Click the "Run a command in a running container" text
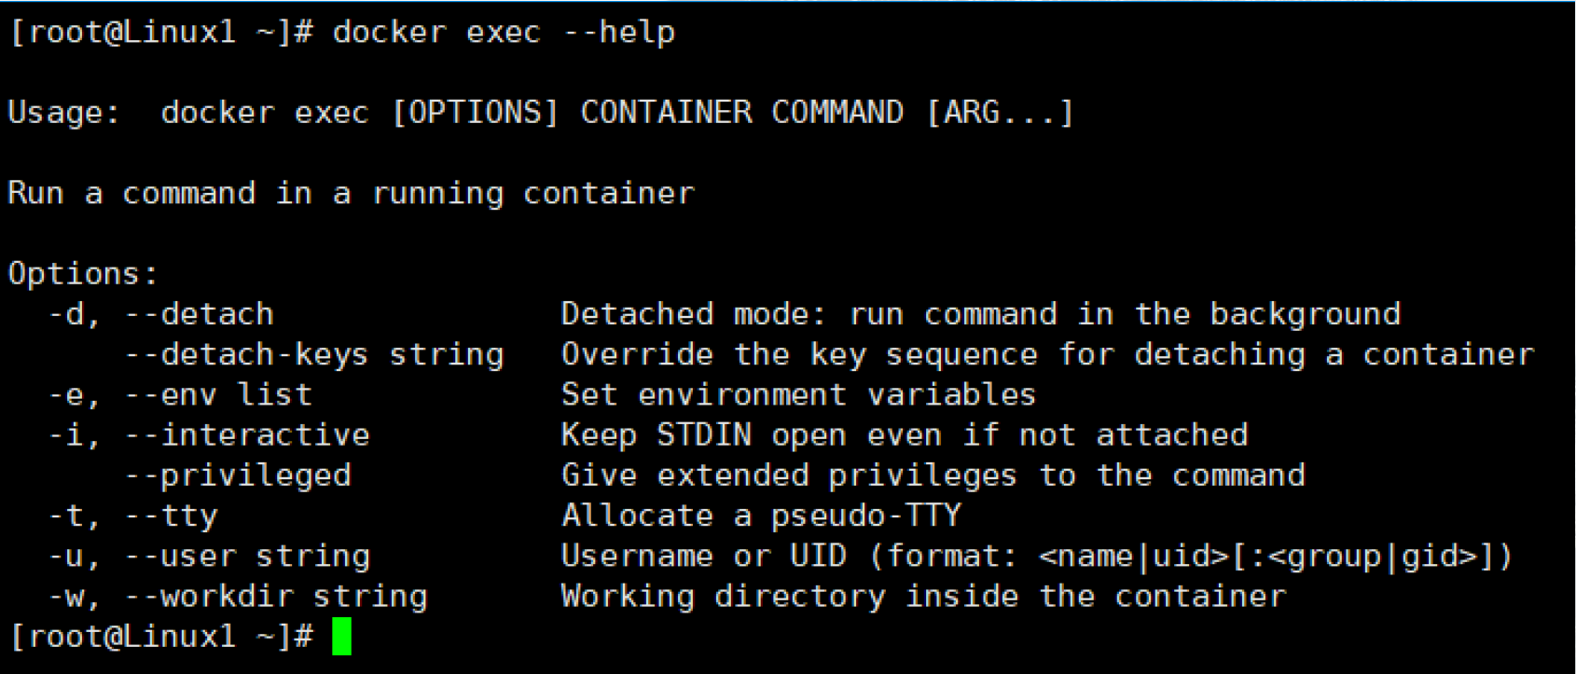This screenshot has height=674, width=1576. 351,193
